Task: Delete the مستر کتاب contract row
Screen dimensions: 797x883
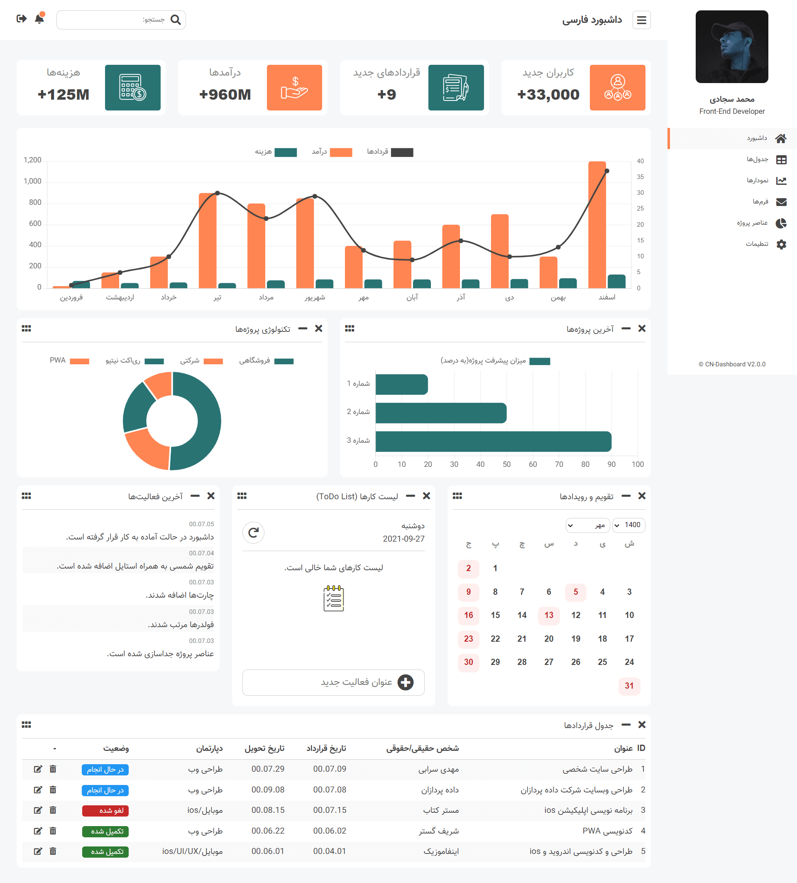Action: point(53,810)
